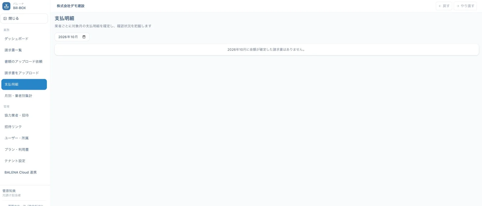Click the 2026年10月 month input field

(x=72, y=37)
